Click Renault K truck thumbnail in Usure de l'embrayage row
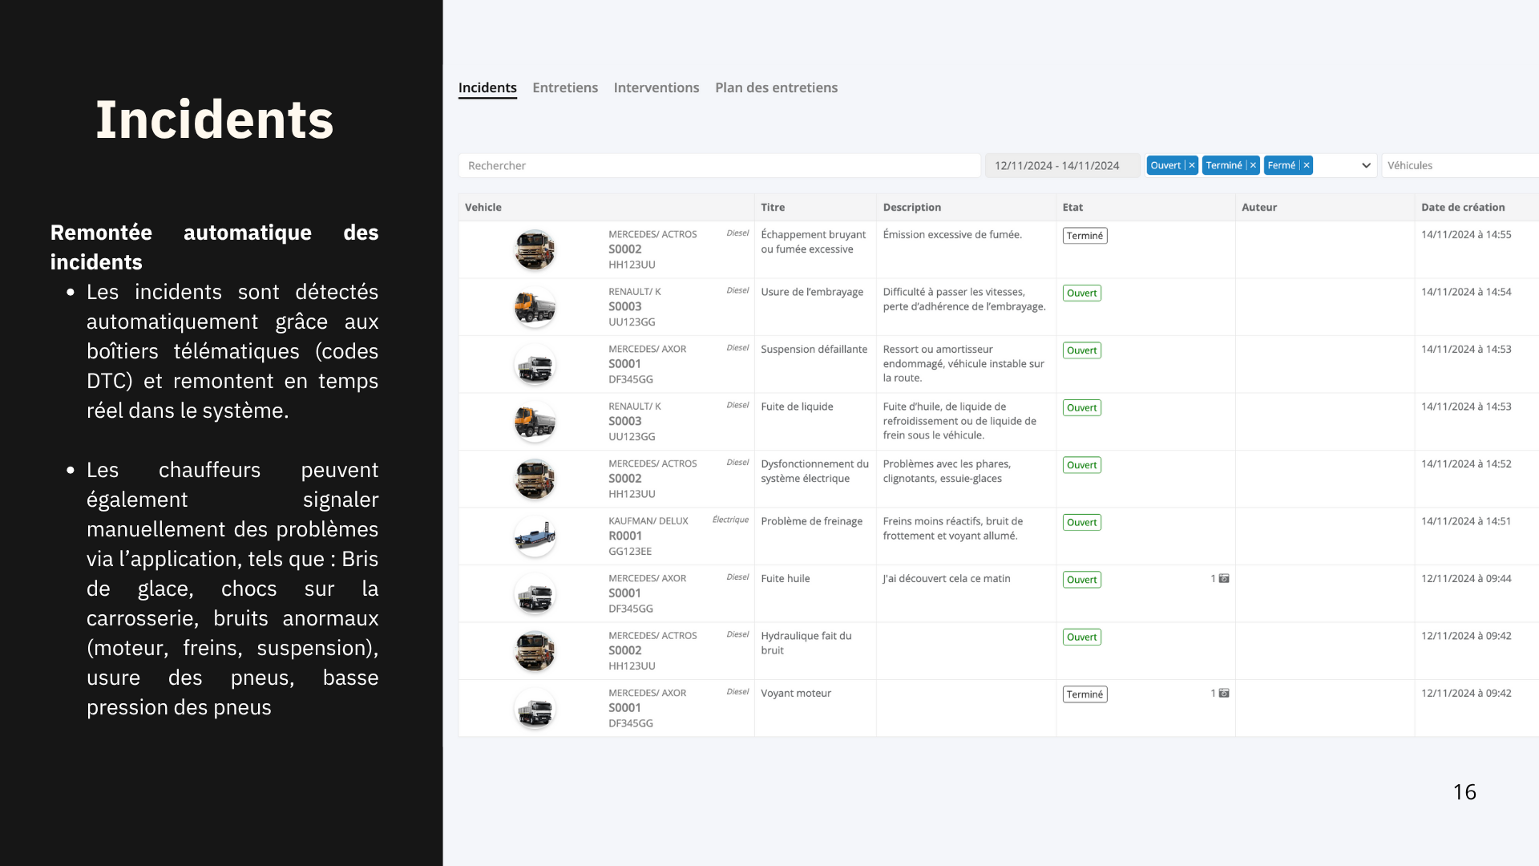The width and height of the screenshot is (1539, 866). click(535, 307)
